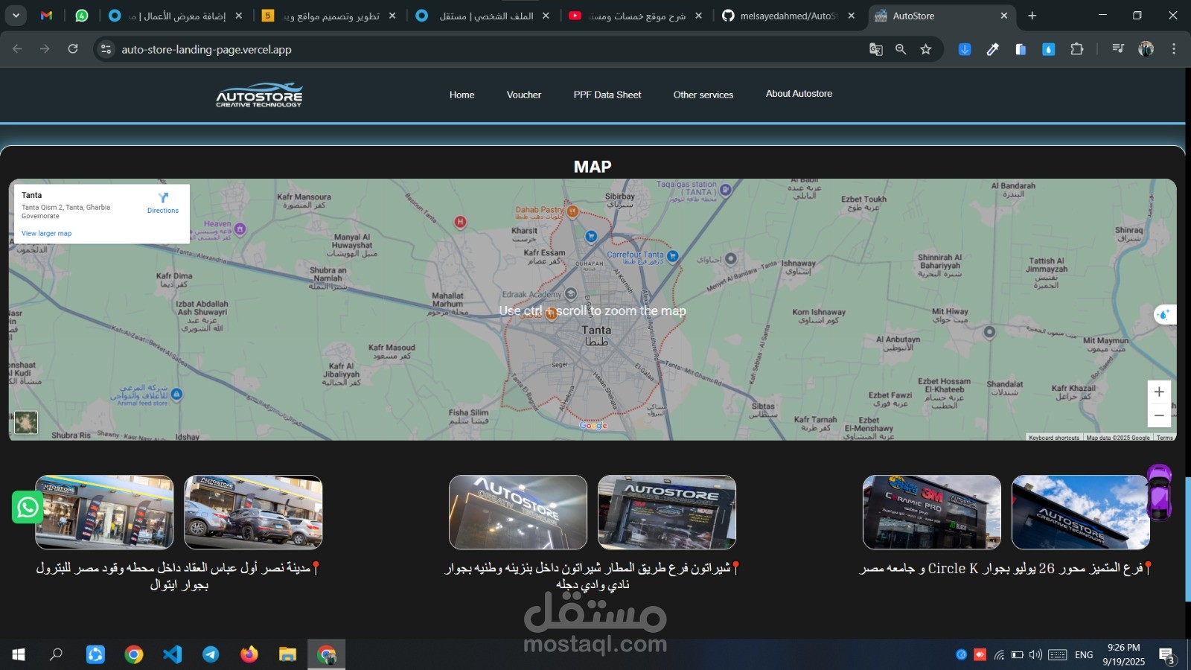Select the Dahab Pastry map marker
Viewport: 1191px width, 670px height.
point(572,211)
